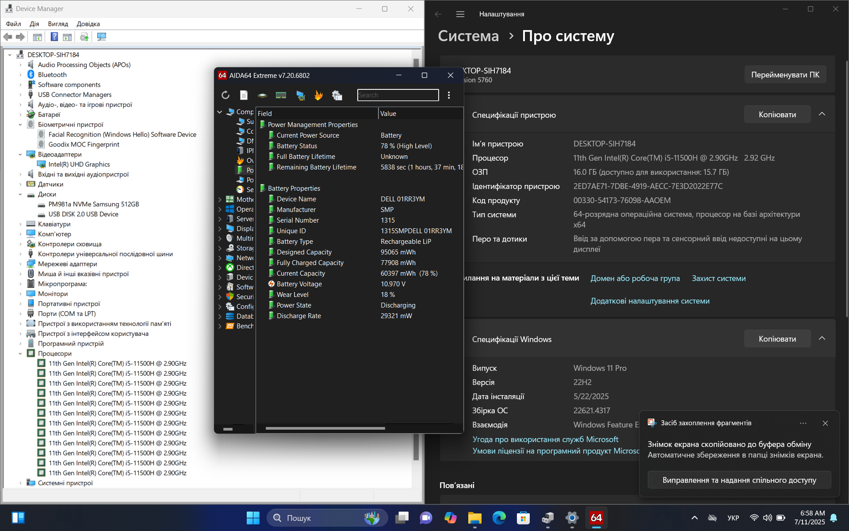Click the blue Help icon in Device Manager
849x531 pixels.
pyautogui.click(x=54, y=37)
